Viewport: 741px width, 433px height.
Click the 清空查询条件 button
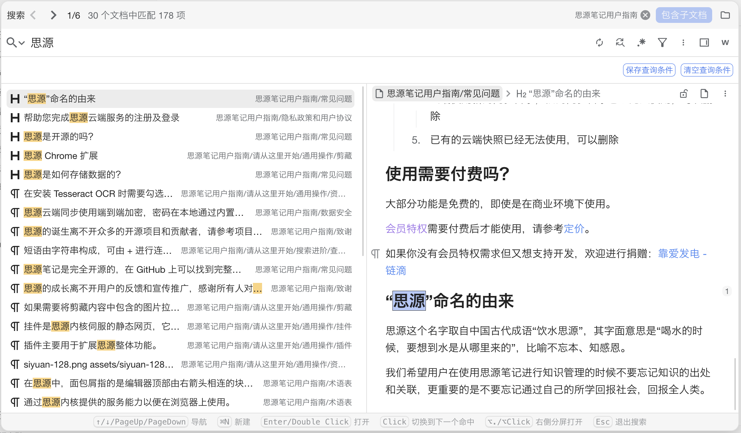pos(707,70)
